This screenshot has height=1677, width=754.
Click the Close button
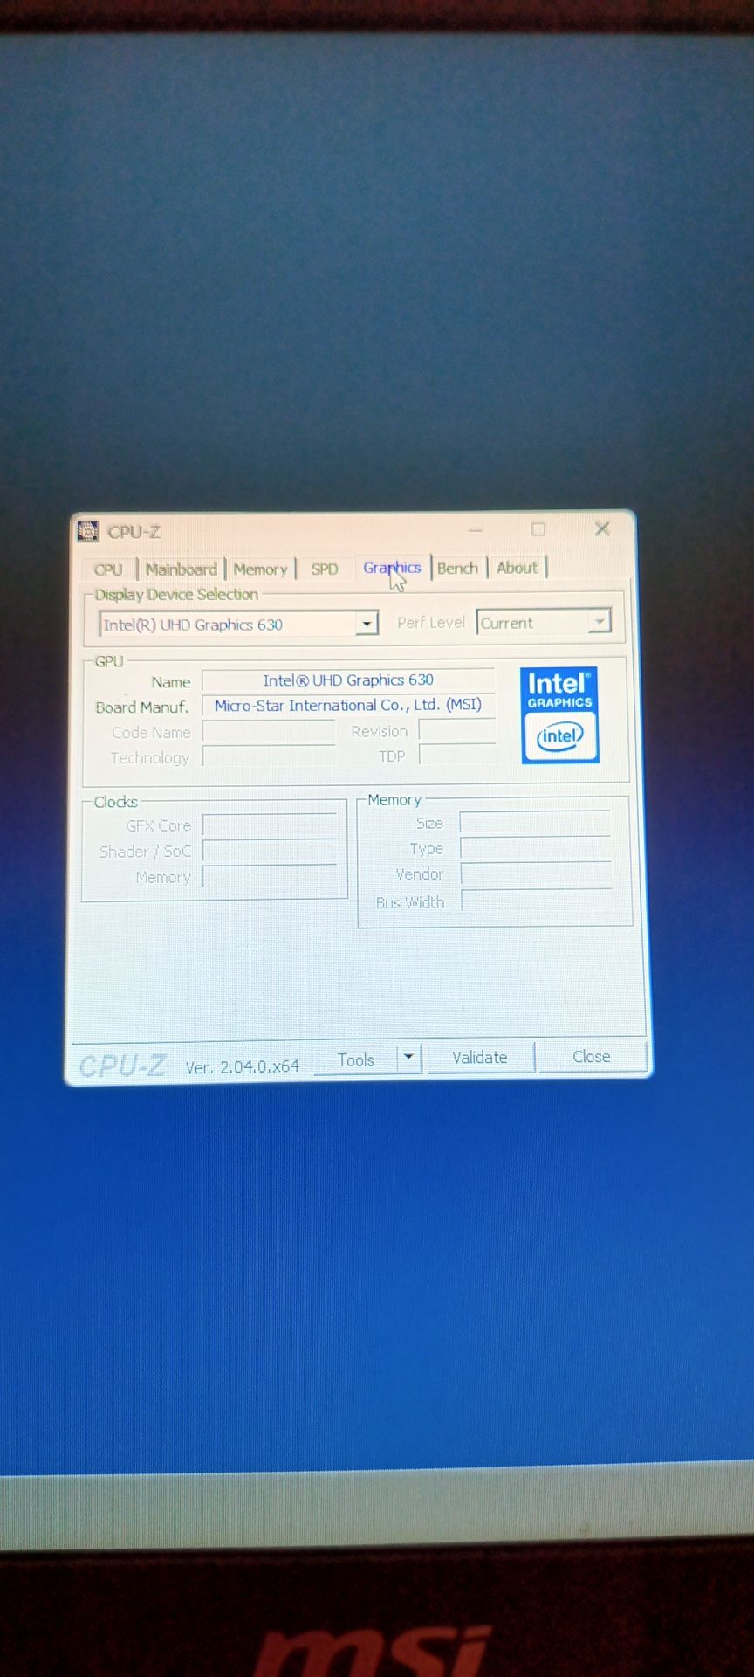(x=592, y=1056)
